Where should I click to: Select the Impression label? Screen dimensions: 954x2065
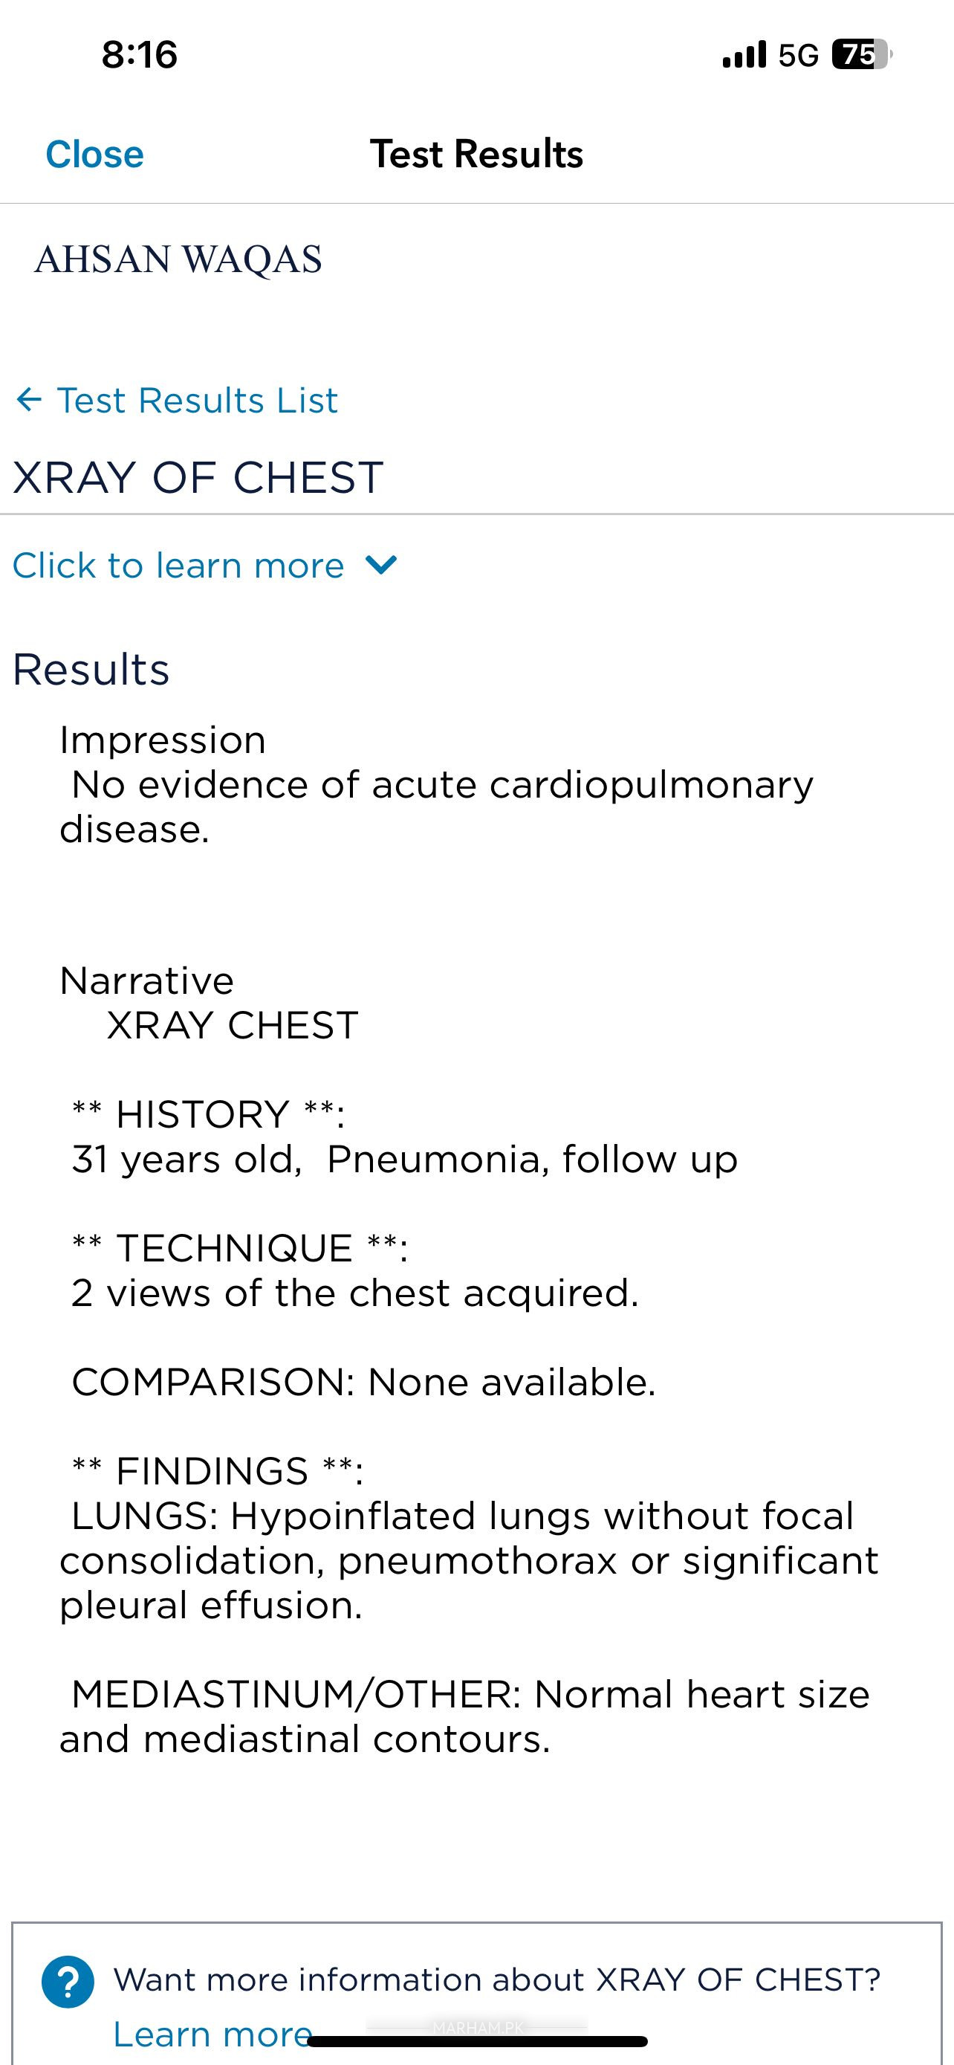(x=163, y=740)
